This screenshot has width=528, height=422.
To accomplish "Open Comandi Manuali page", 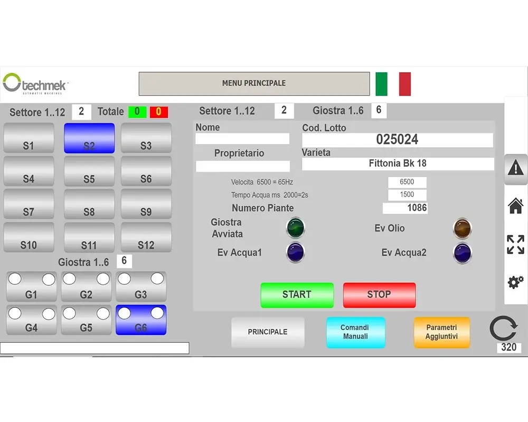I will [x=355, y=332].
